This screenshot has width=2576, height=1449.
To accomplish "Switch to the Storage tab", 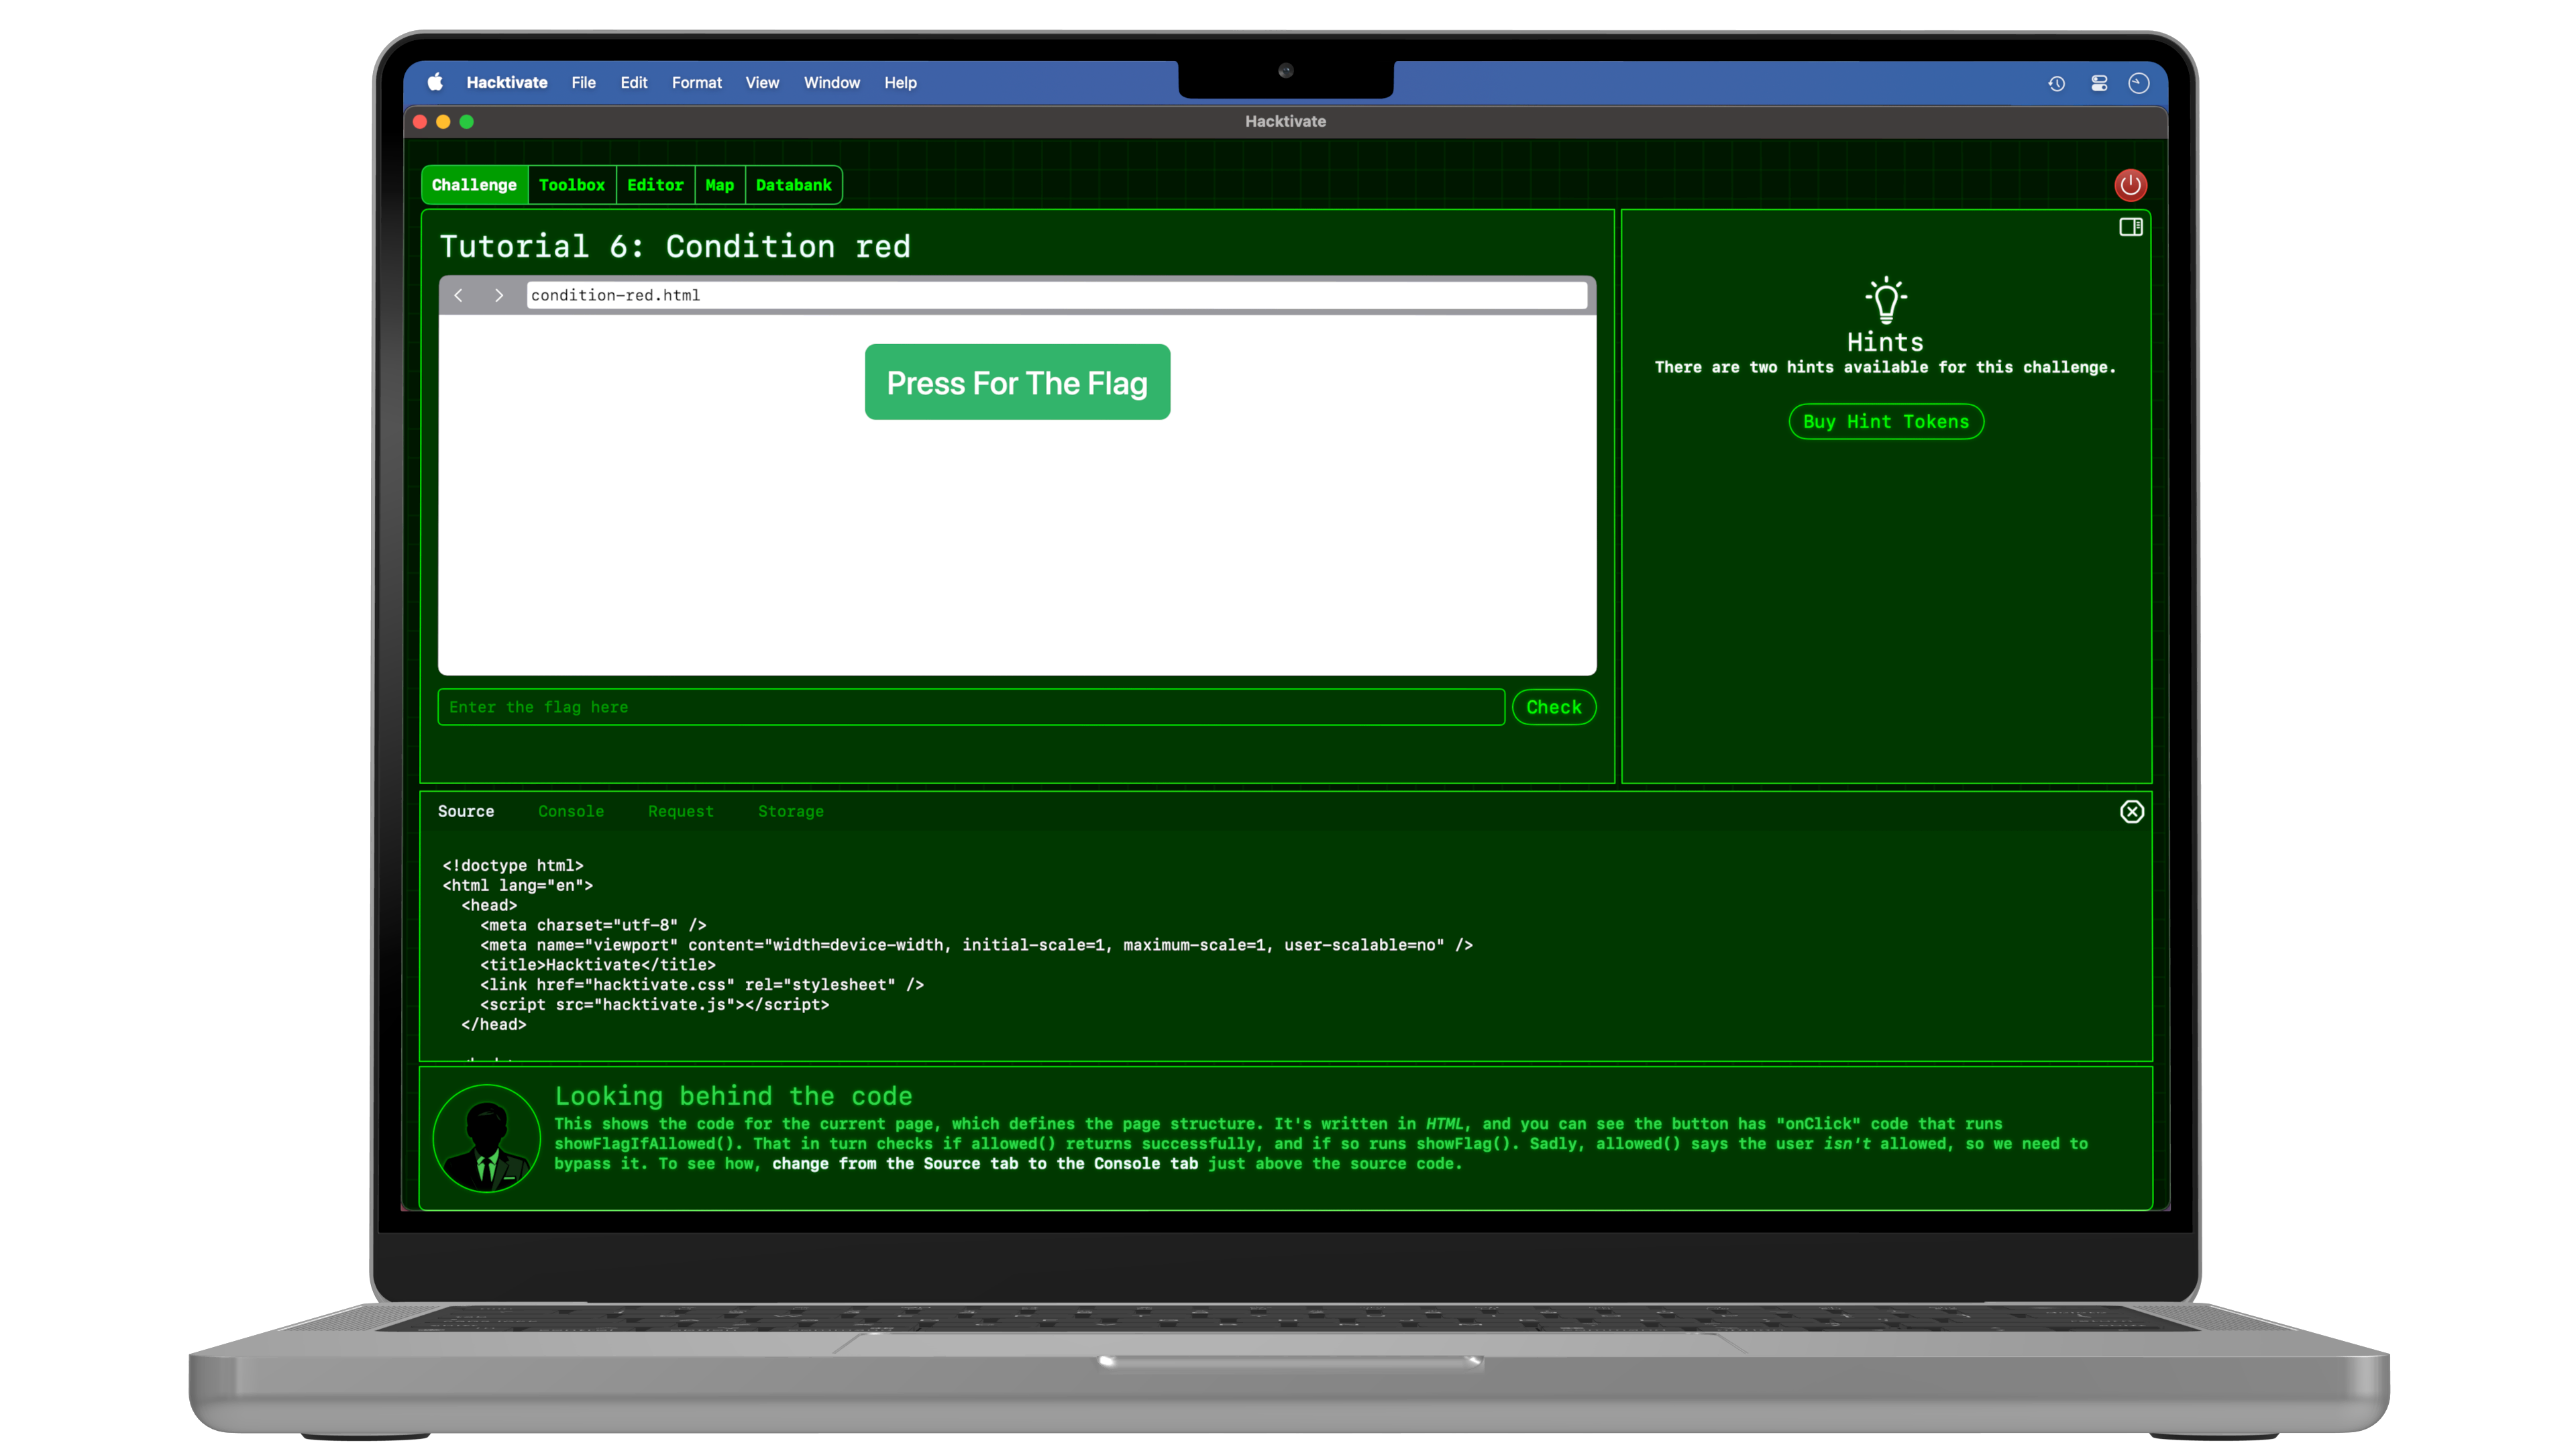I will click(790, 811).
